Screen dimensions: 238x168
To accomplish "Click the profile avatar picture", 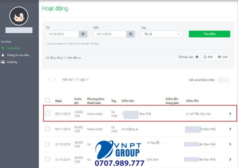I will point(19,16).
